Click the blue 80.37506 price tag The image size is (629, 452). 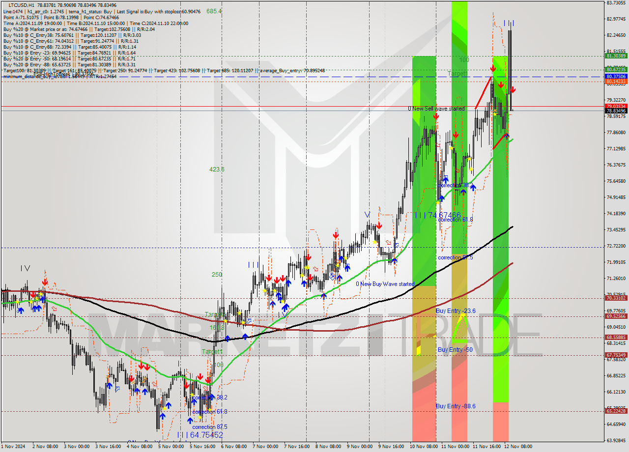[616, 76]
